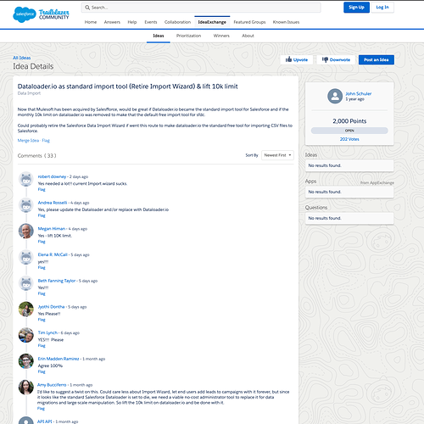
Task: Go back via All Ideas link
Action: tap(22, 58)
